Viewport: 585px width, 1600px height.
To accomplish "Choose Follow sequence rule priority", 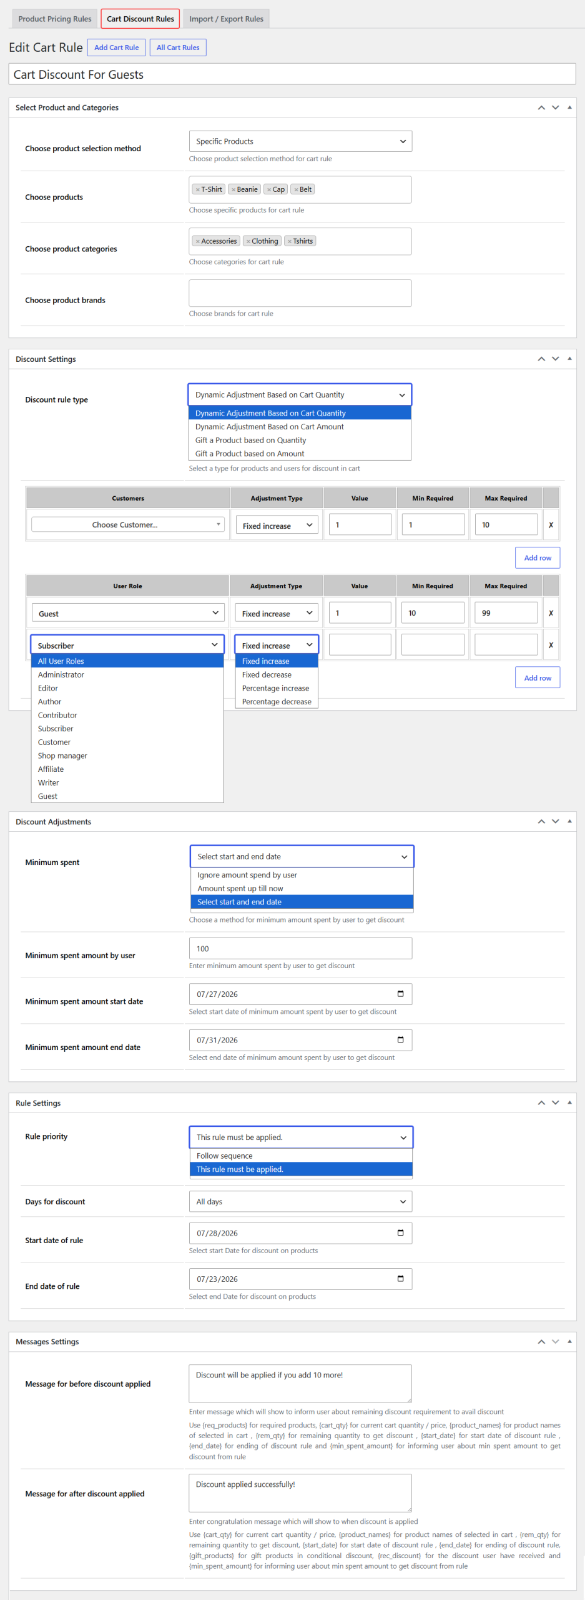I will pyautogui.click(x=301, y=1156).
